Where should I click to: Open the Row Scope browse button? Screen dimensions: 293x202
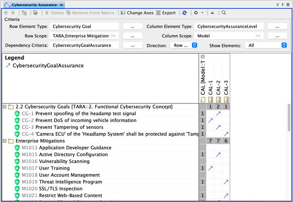click(x=133, y=36)
